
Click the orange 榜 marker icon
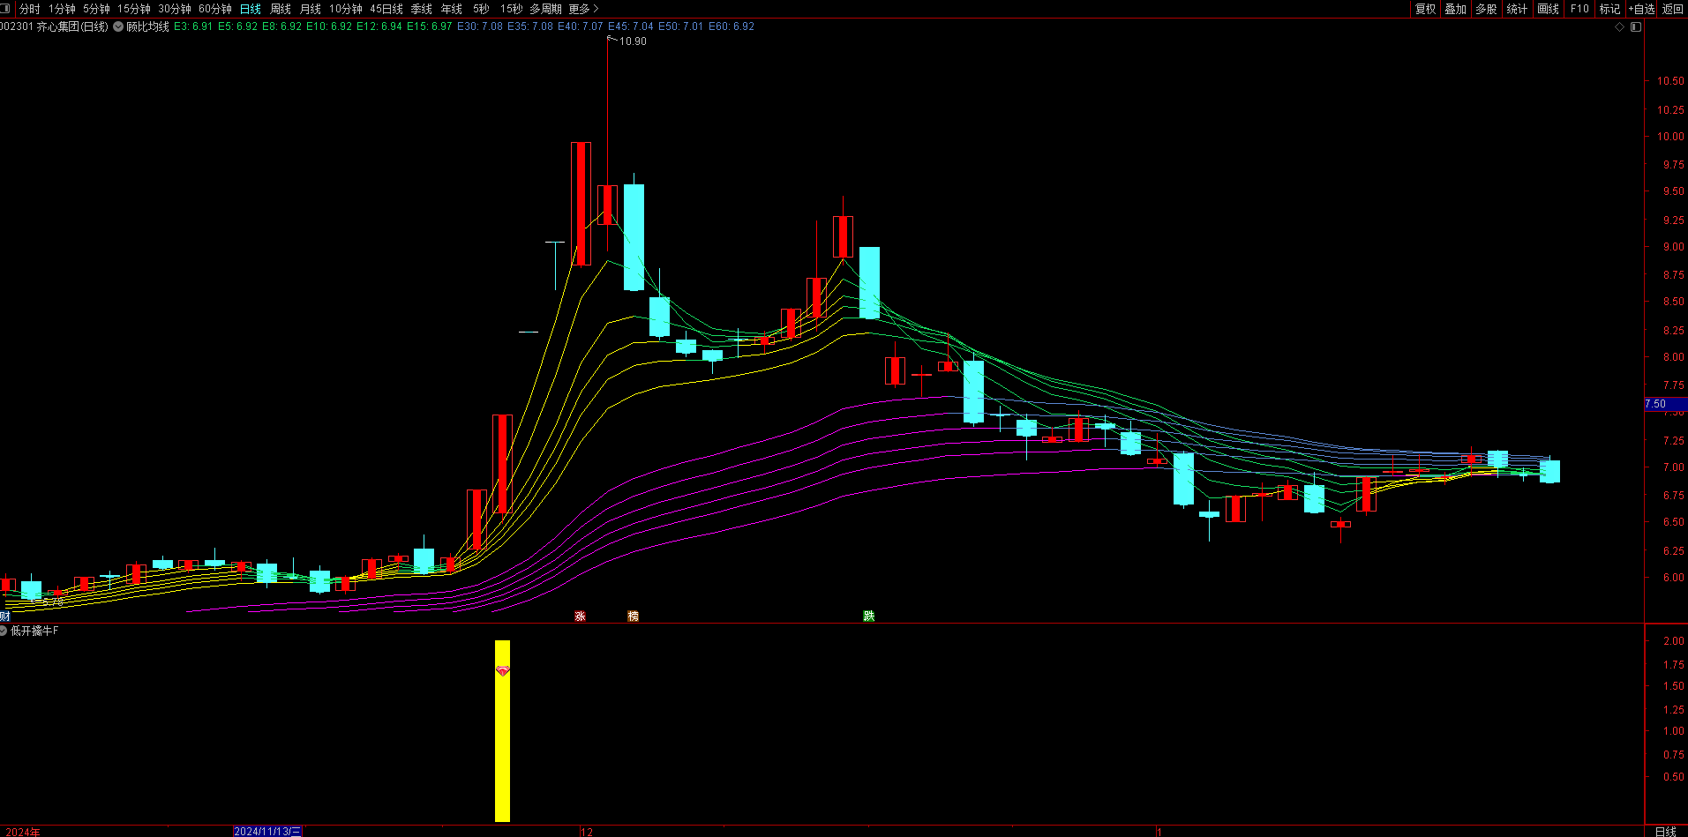(x=633, y=616)
